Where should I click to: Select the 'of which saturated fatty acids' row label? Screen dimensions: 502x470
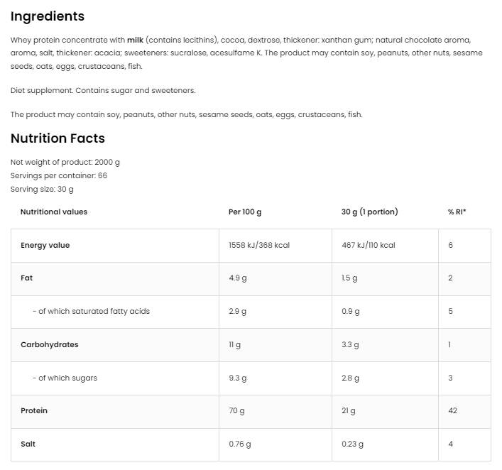pyautogui.click(x=93, y=312)
